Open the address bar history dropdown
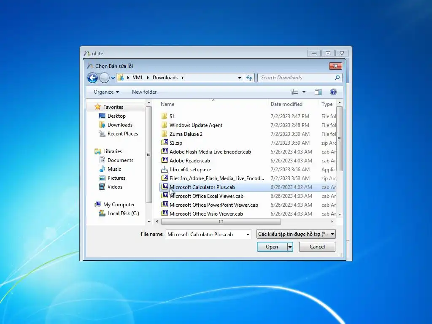Image resolution: width=432 pixels, height=324 pixels. click(240, 78)
